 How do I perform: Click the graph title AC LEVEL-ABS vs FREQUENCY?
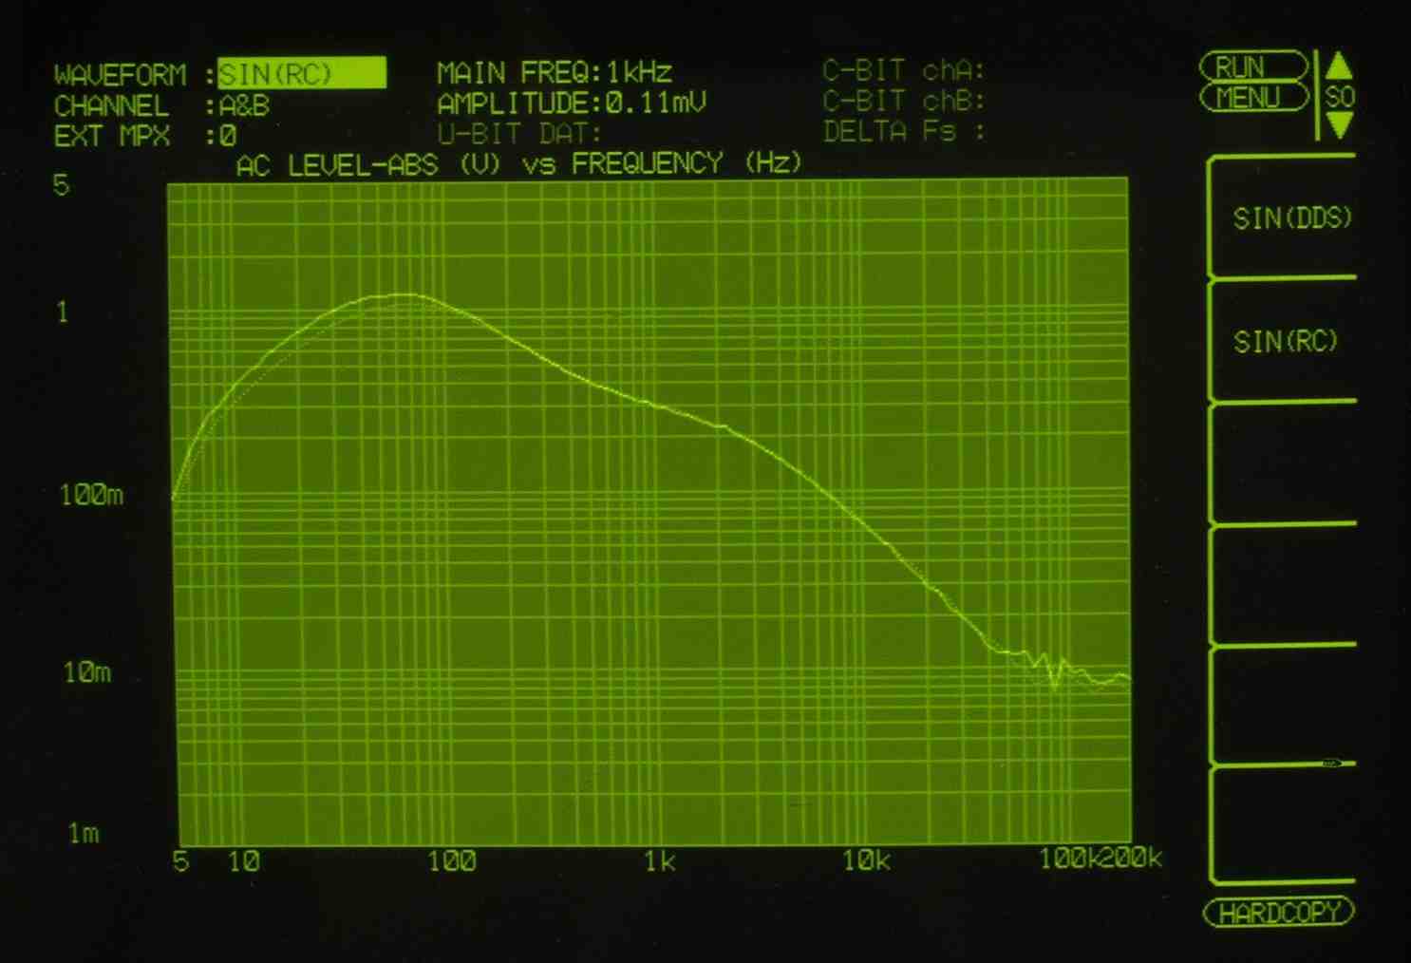(518, 163)
